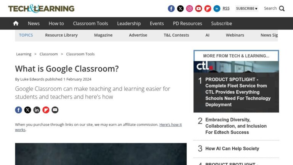The width and height of the screenshot is (293, 165).
Task: Share the article on X
Action: pos(27,110)
